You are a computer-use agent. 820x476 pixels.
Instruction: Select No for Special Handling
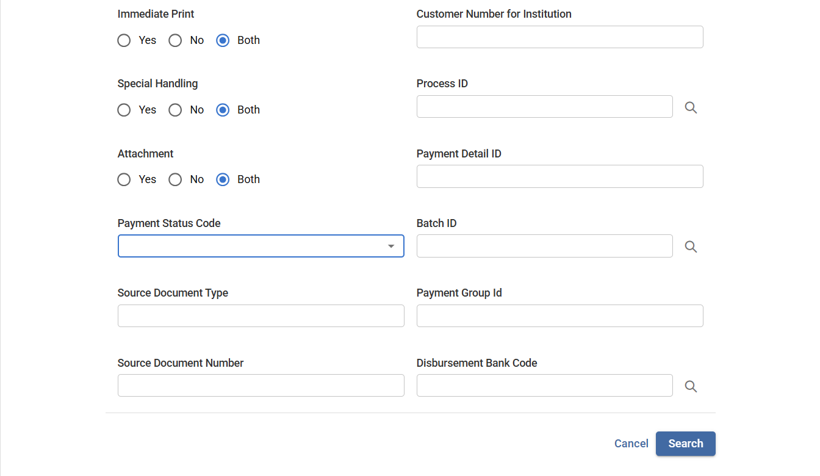175,110
